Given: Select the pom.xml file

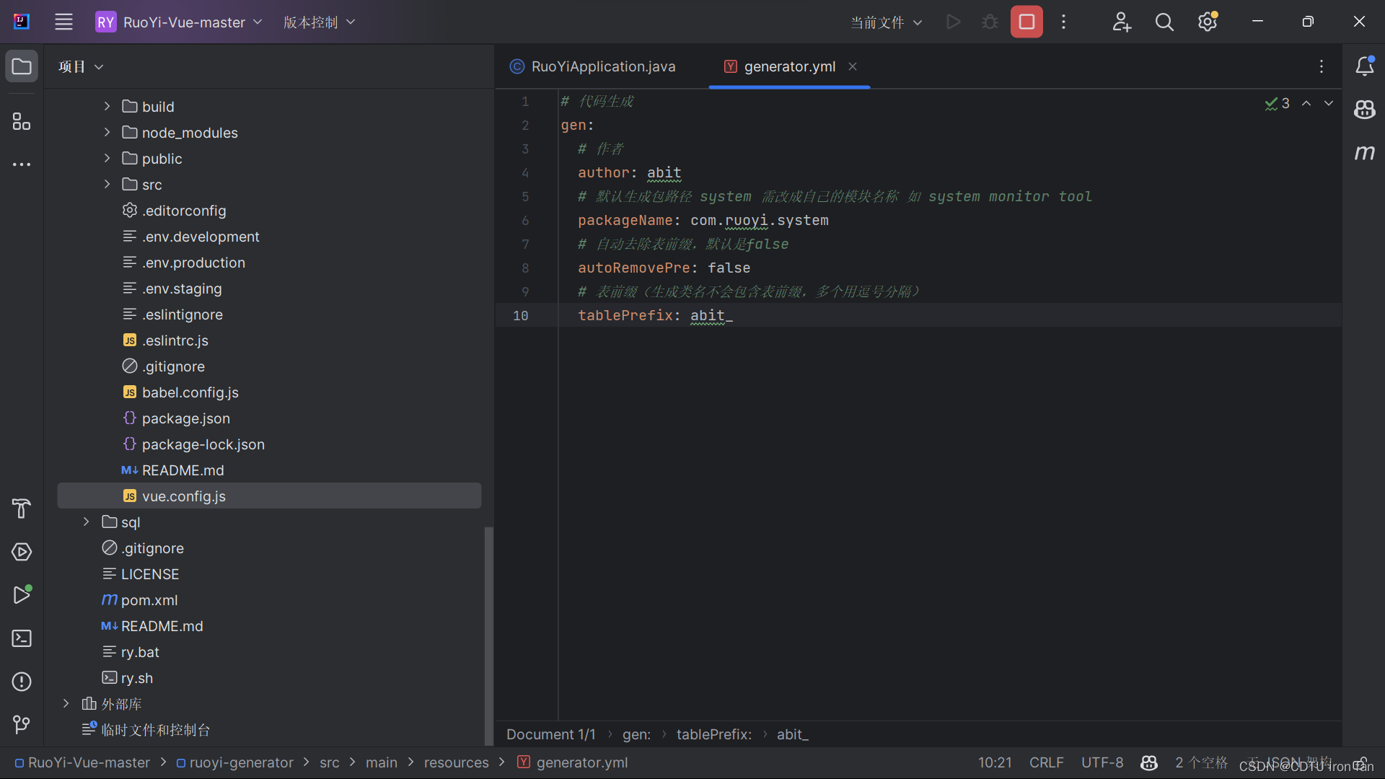Looking at the screenshot, I should (149, 599).
